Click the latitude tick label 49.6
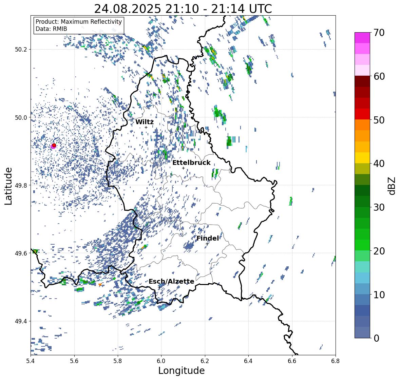This screenshot has height=379, width=400. (x=21, y=253)
